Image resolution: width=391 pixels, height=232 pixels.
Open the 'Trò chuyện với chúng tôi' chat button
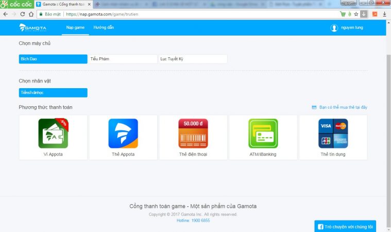tap(345, 226)
